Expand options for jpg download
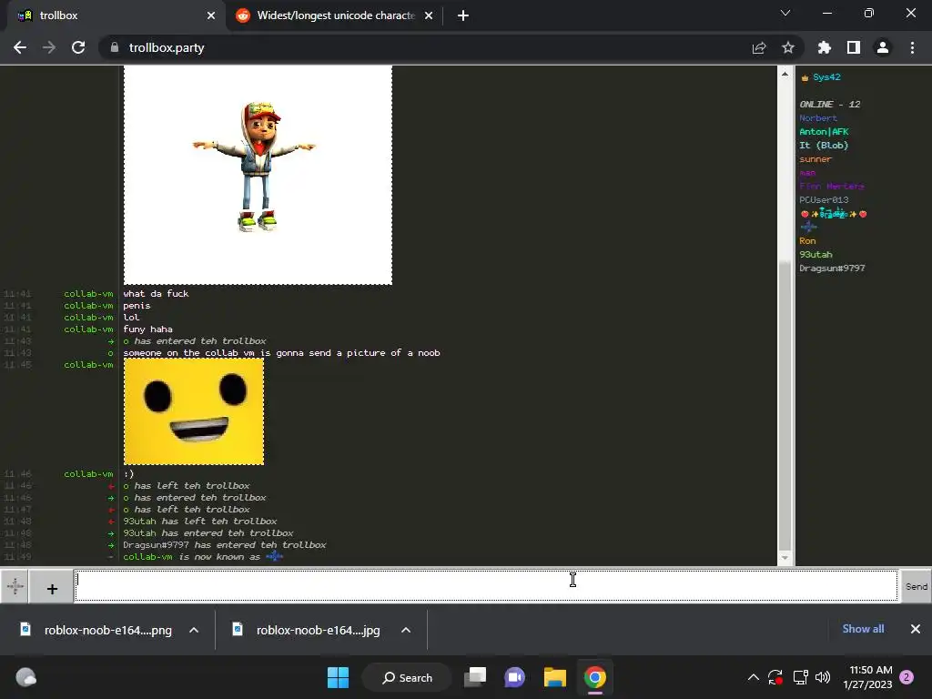 (x=406, y=630)
